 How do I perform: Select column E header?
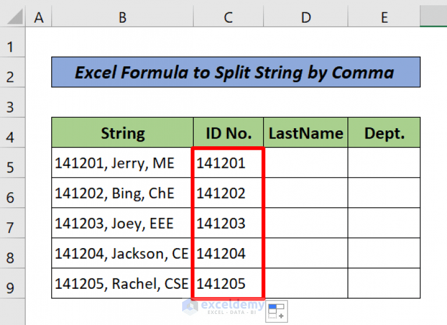pyautogui.click(x=384, y=17)
